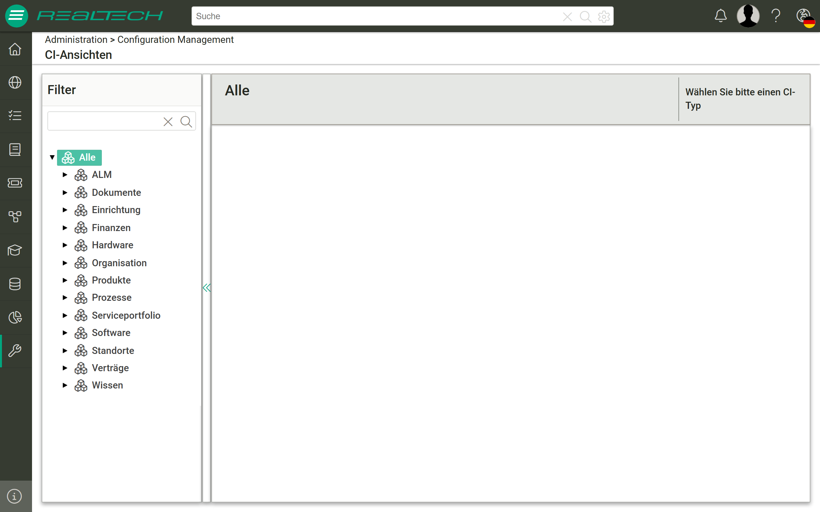Select Serviceportfolio in the tree
The width and height of the screenshot is (820, 512).
click(x=126, y=316)
